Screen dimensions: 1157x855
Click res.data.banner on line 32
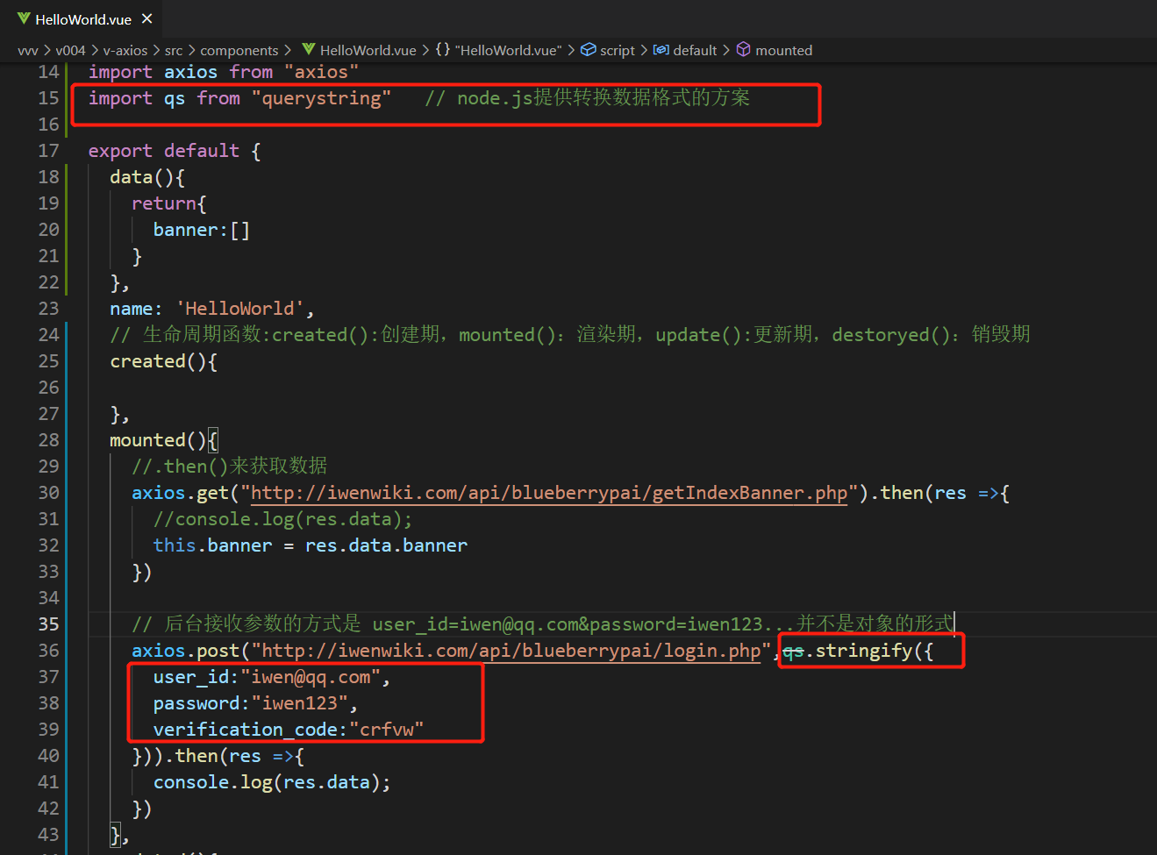click(x=386, y=545)
